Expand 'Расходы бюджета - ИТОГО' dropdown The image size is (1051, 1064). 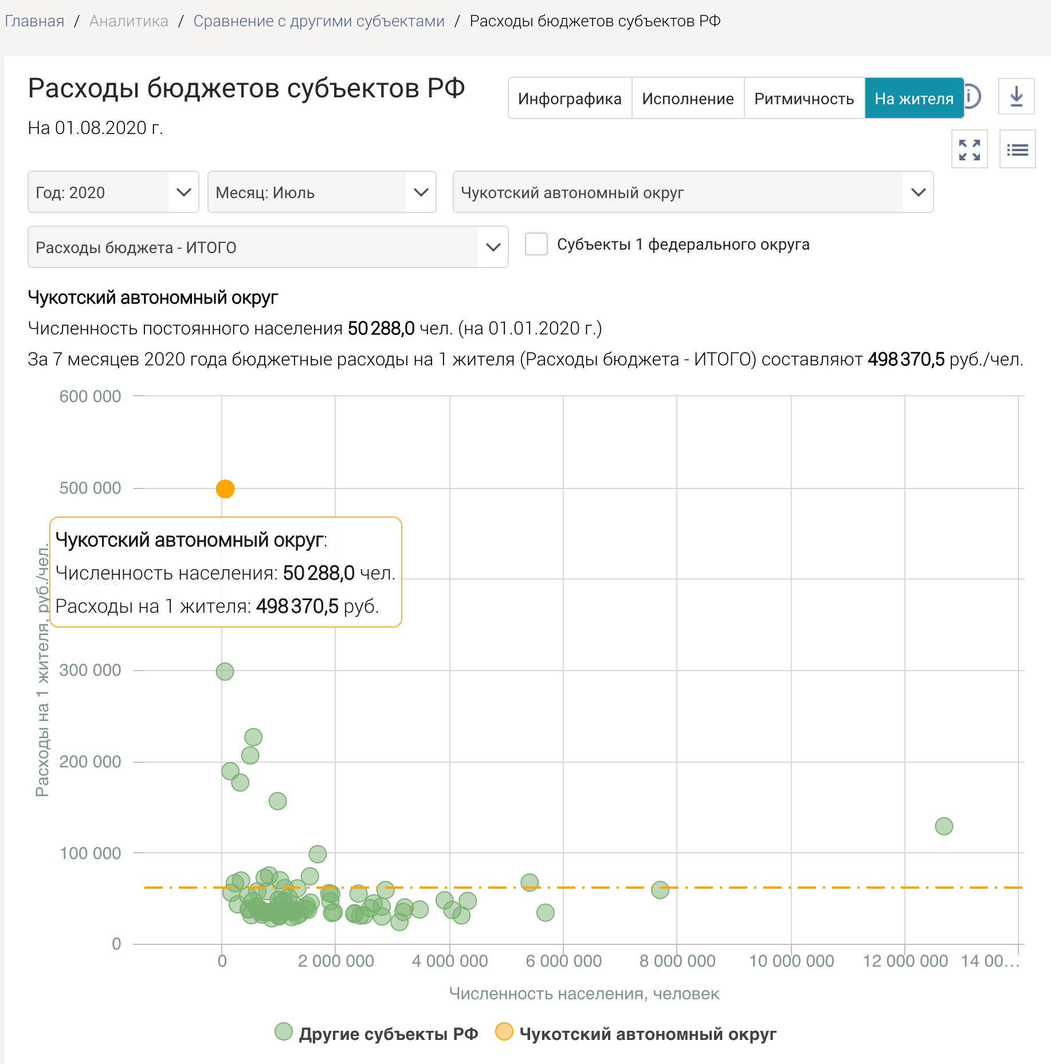pyautogui.click(x=268, y=247)
